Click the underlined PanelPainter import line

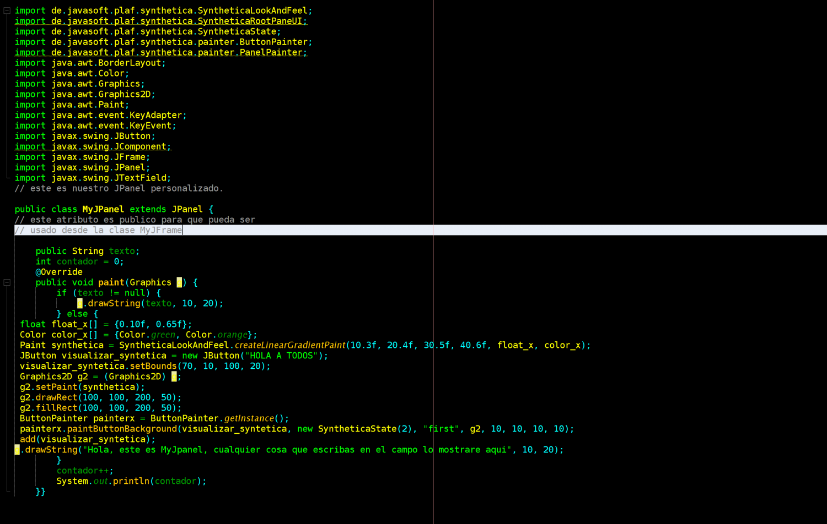click(x=161, y=52)
